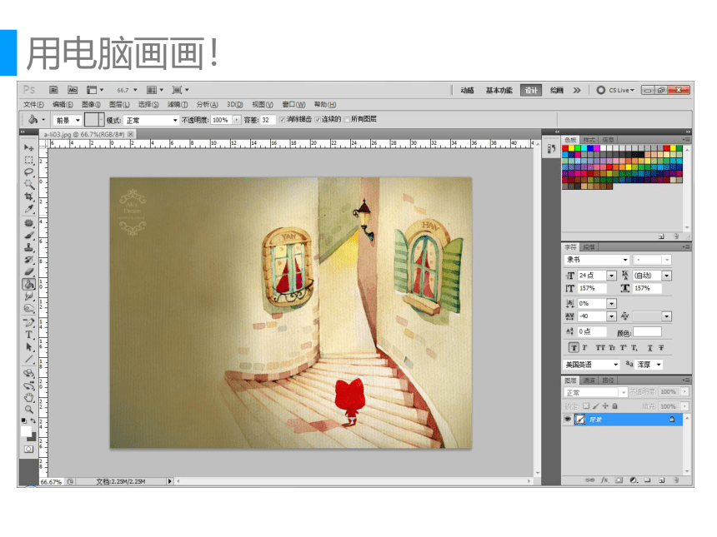Image resolution: width=717 pixels, height=537 pixels.
Task: Open the CS Live menu
Action: click(615, 90)
